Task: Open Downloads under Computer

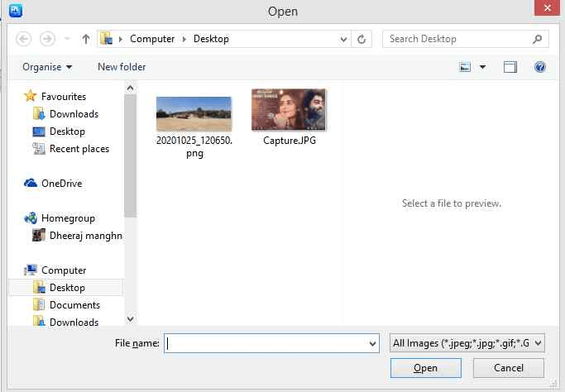Action: coord(74,322)
